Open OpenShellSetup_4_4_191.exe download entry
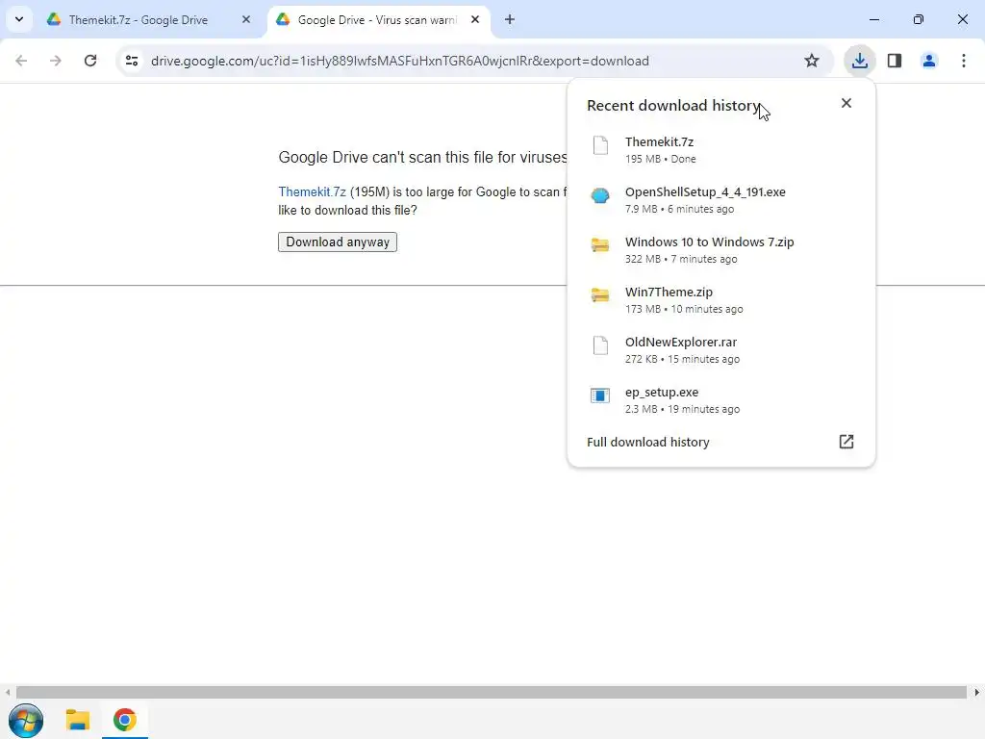The image size is (985, 739). point(721,200)
